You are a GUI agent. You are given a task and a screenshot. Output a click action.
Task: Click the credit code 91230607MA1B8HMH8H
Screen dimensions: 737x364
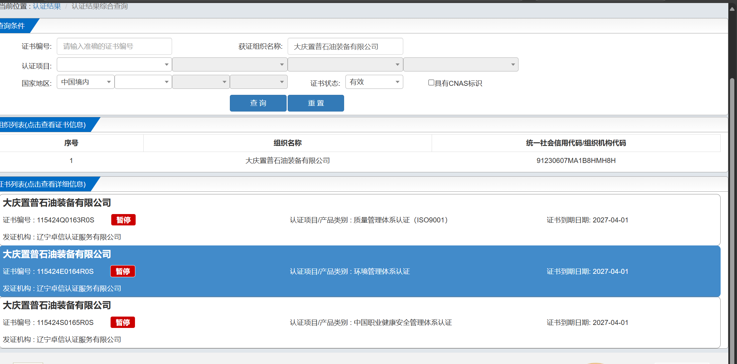(576, 161)
